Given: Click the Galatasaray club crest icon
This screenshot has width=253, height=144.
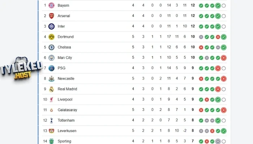Looking at the screenshot, I should [51, 110].
